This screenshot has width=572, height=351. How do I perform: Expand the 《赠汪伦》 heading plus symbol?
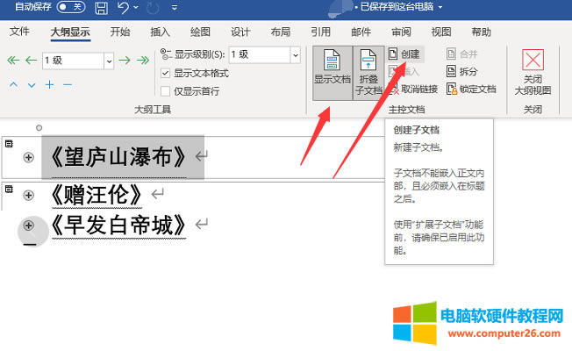pyautogui.click(x=28, y=194)
